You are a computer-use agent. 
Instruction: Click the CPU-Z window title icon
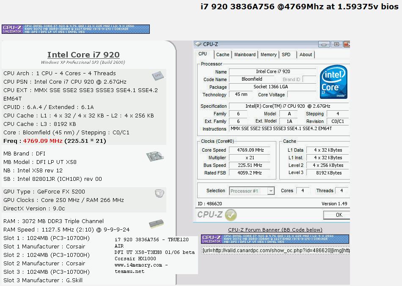coord(198,44)
